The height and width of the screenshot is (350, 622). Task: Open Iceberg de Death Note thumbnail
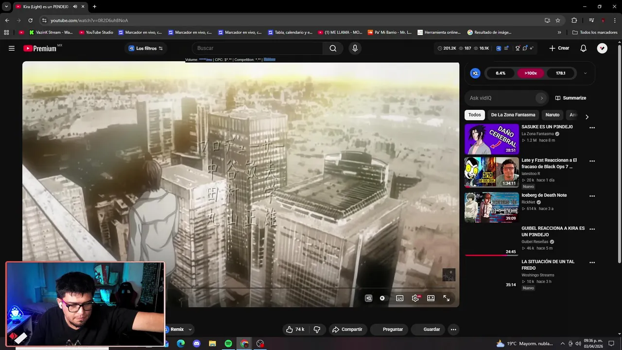492,208
